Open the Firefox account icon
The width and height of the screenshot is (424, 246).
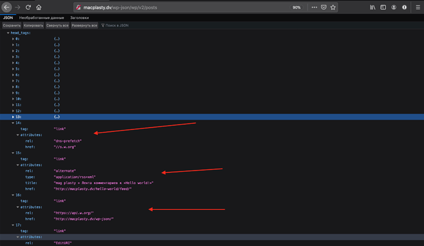pos(394,7)
